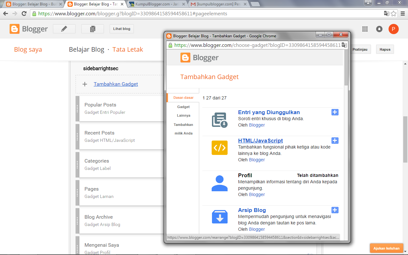Reload the page with refresh icon
The image size is (408, 255).
24,14
